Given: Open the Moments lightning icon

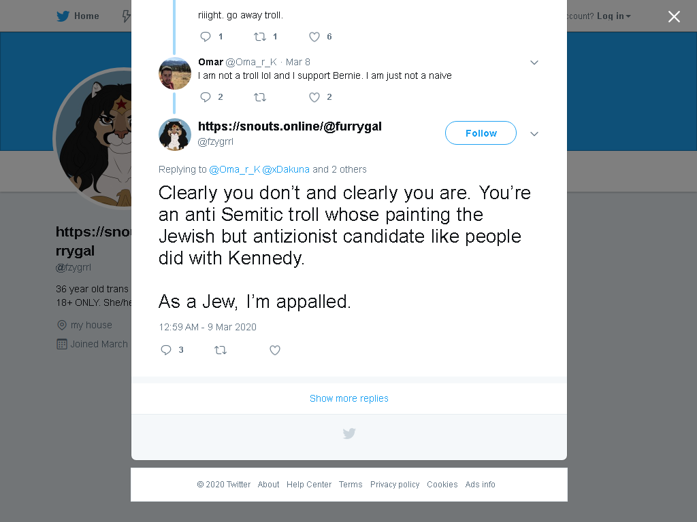Looking at the screenshot, I should [127, 16].
